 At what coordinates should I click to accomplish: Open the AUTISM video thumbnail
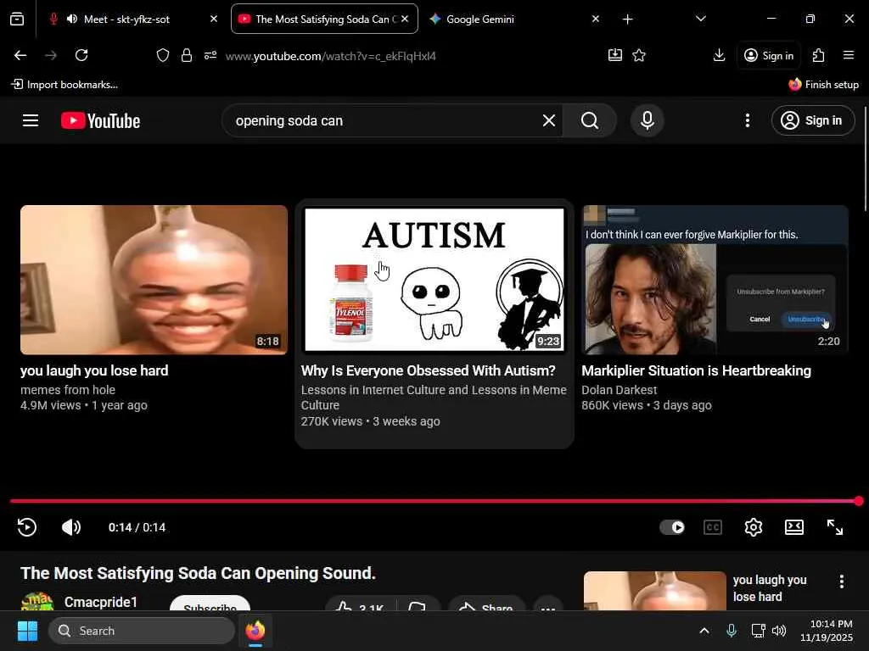pyautogui.click(x=434, y=280)
